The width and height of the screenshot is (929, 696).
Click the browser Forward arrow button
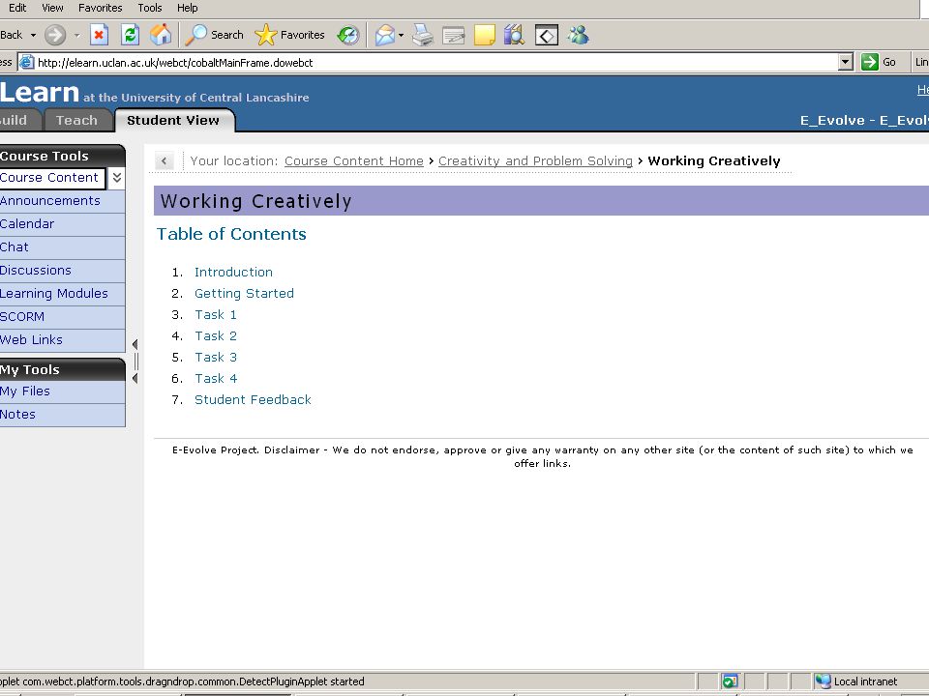(x=55, y=35)
